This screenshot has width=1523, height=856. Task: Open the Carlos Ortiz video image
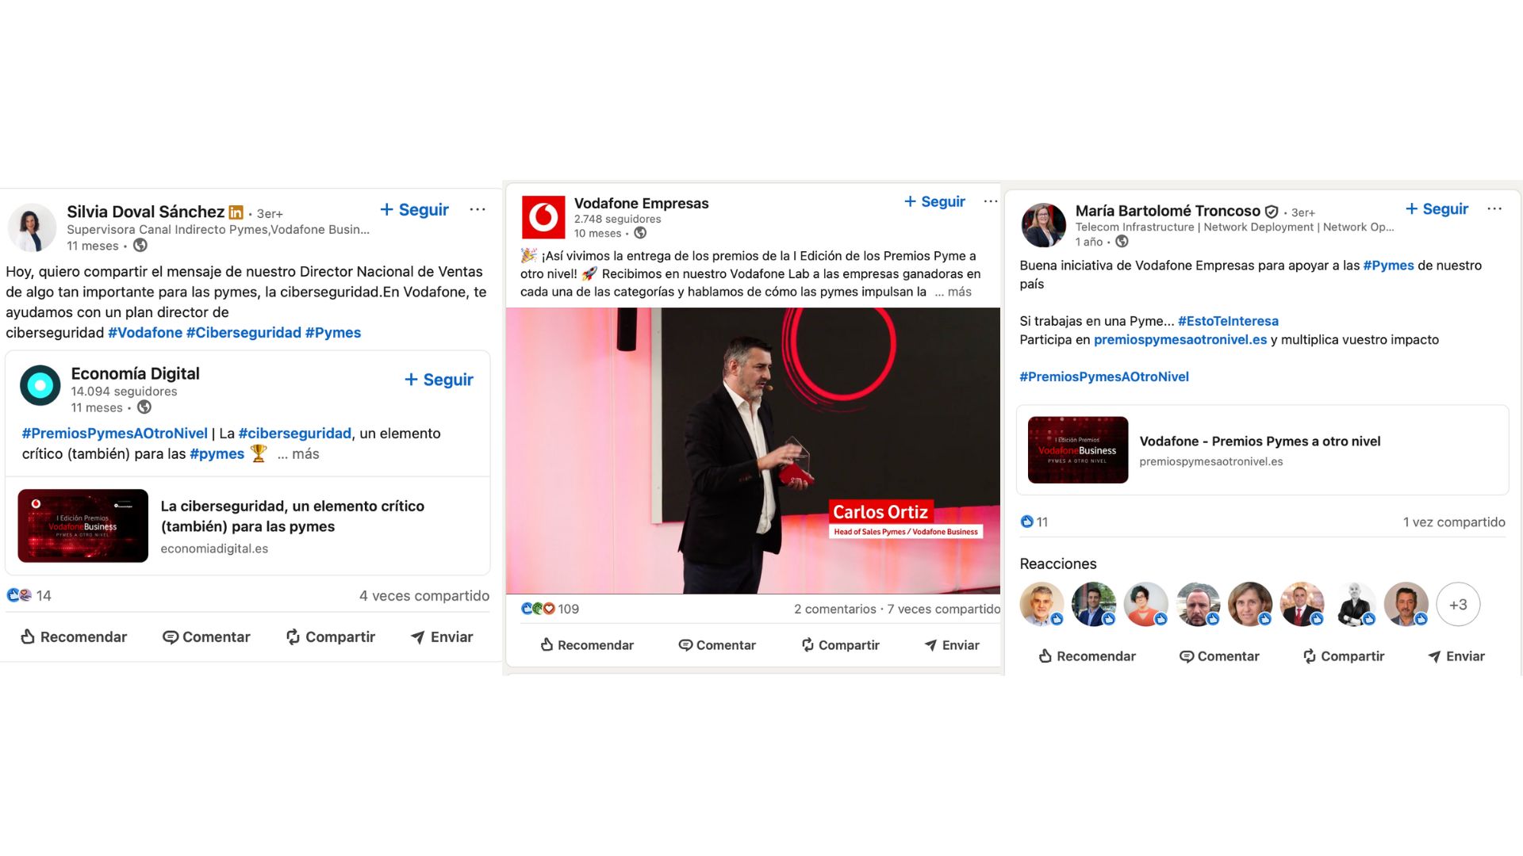[x=753, y=450]
